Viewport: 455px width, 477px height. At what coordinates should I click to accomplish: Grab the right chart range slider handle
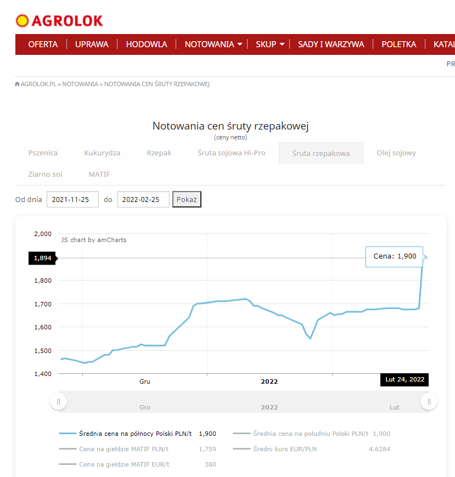coord(429,402)
